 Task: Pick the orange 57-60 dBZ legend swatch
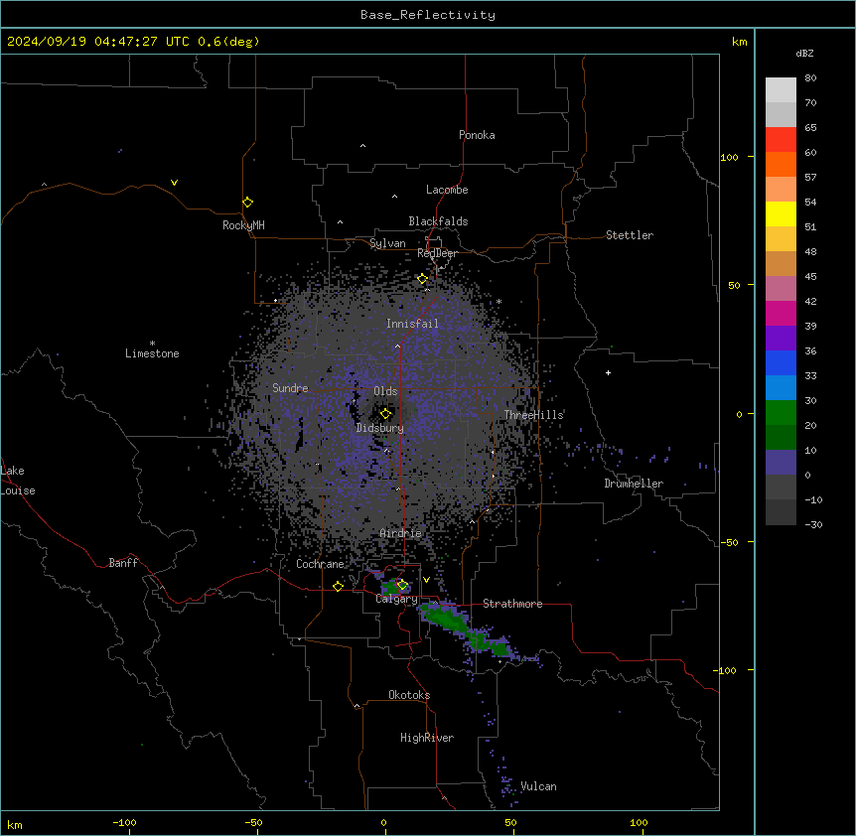coord(781,164)
